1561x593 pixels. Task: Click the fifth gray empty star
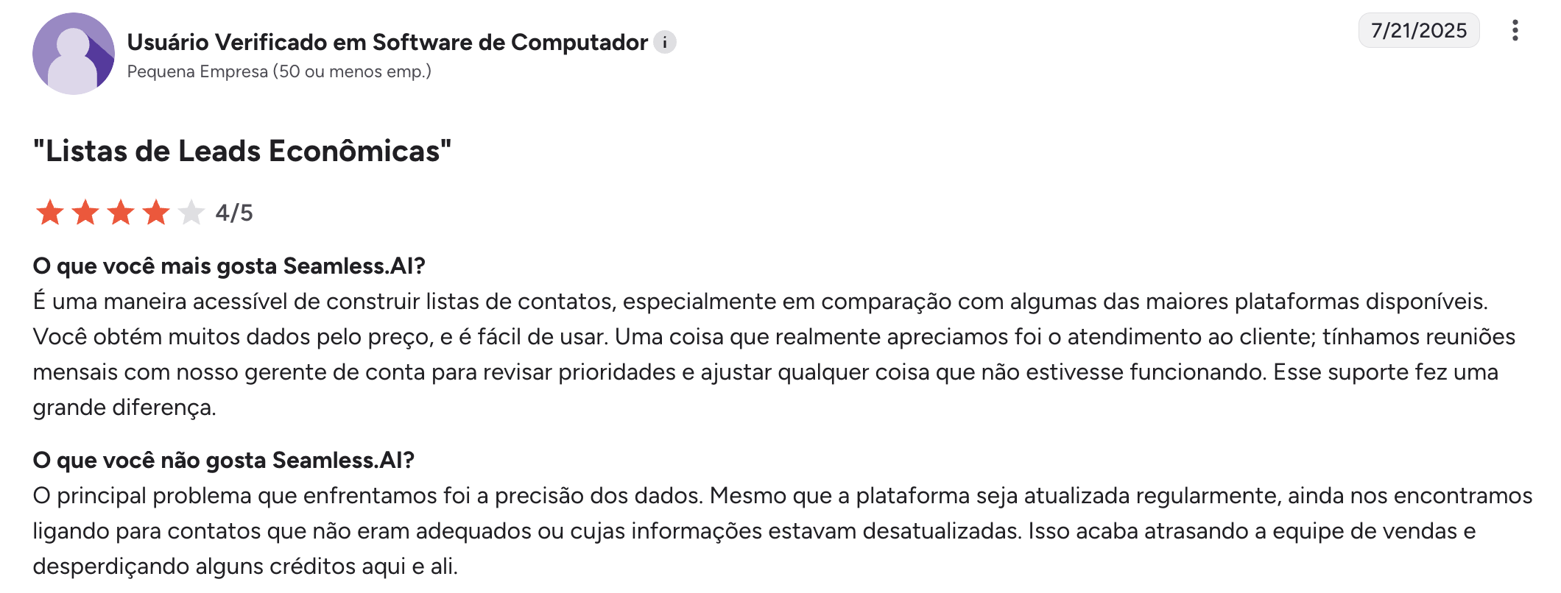click(191, 213)
